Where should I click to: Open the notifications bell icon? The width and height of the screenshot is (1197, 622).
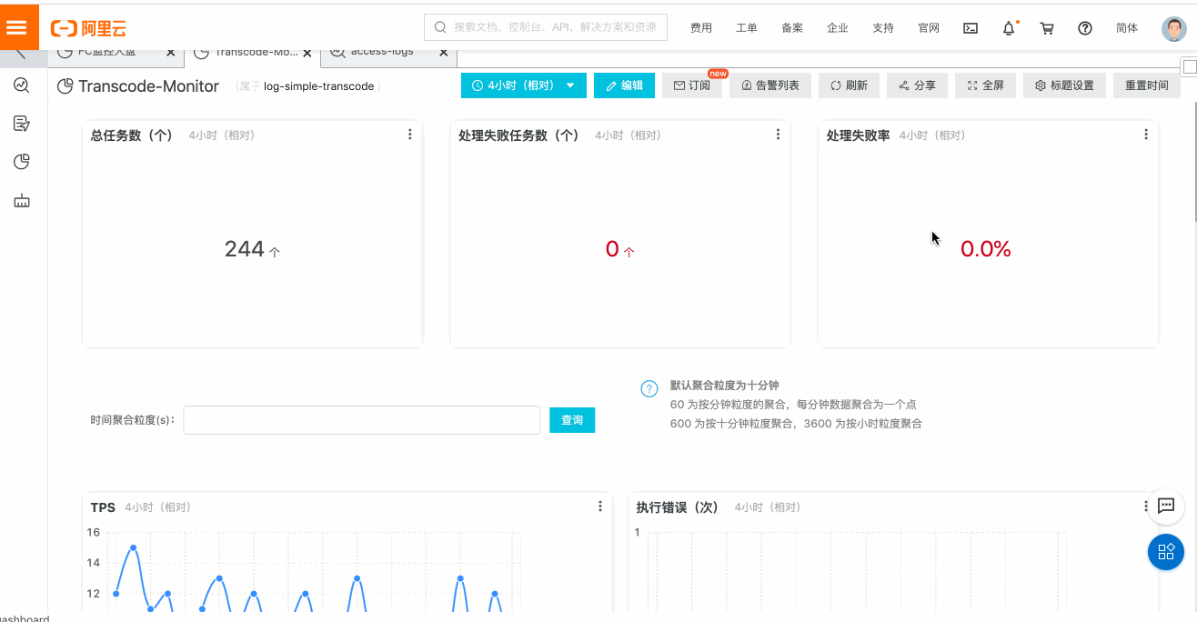[x=1008, y=28]
